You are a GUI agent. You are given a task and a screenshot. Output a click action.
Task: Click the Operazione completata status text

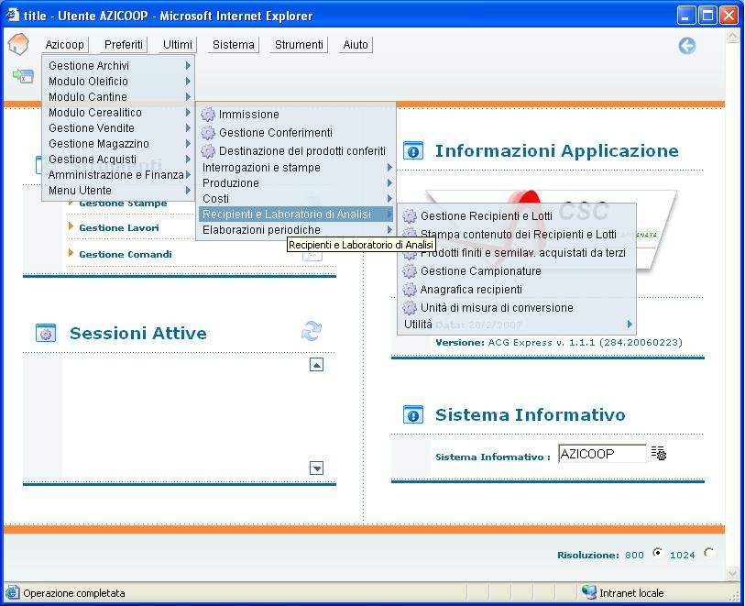pyautogui.click(x=74, y=593)
